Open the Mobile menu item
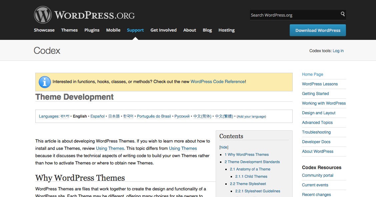The image size is (376, 197). [113, 30]
